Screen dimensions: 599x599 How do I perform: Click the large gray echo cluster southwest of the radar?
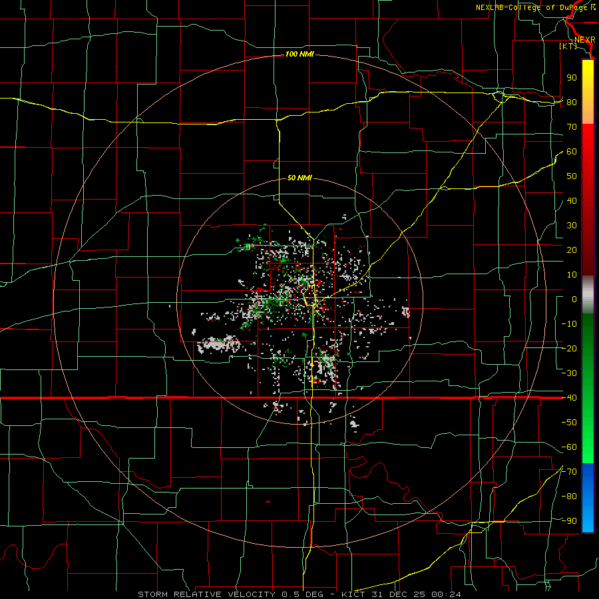218,344
